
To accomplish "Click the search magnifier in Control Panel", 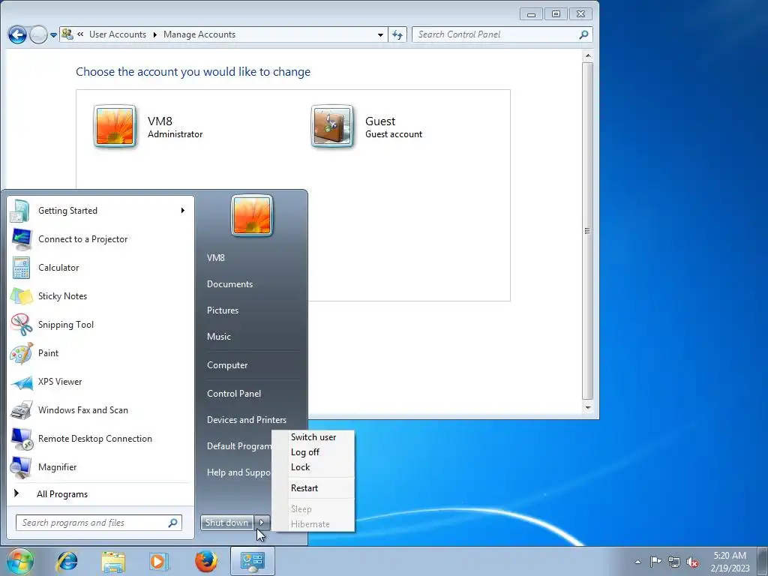I will (583, 34).
